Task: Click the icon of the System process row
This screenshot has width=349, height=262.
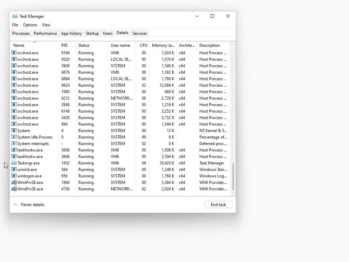Action: pyautogui.click(x=14, y=130)
